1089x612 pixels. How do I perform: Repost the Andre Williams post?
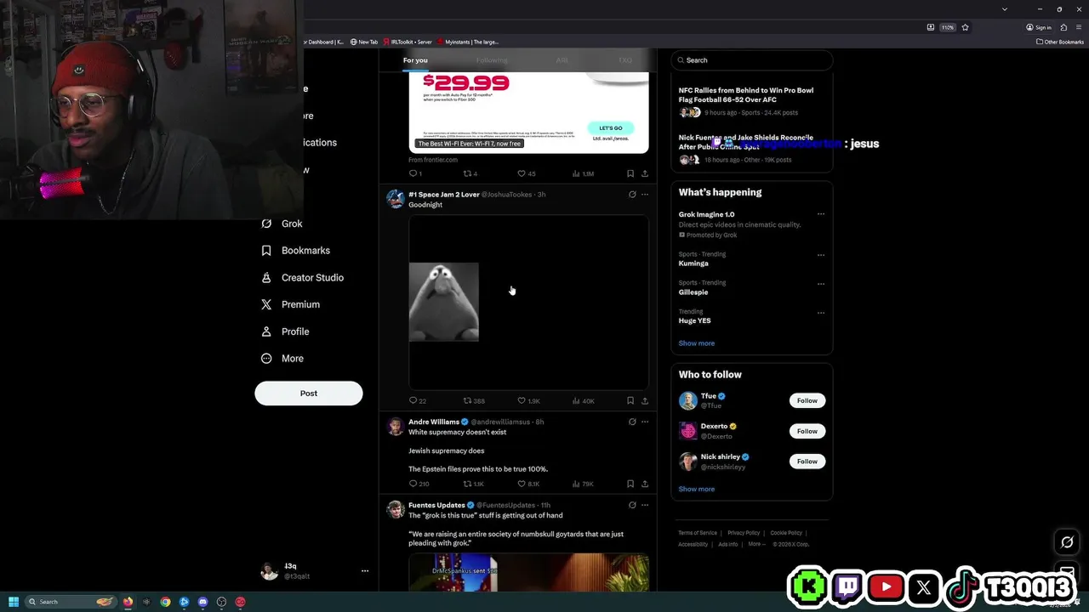pos(474,484)
